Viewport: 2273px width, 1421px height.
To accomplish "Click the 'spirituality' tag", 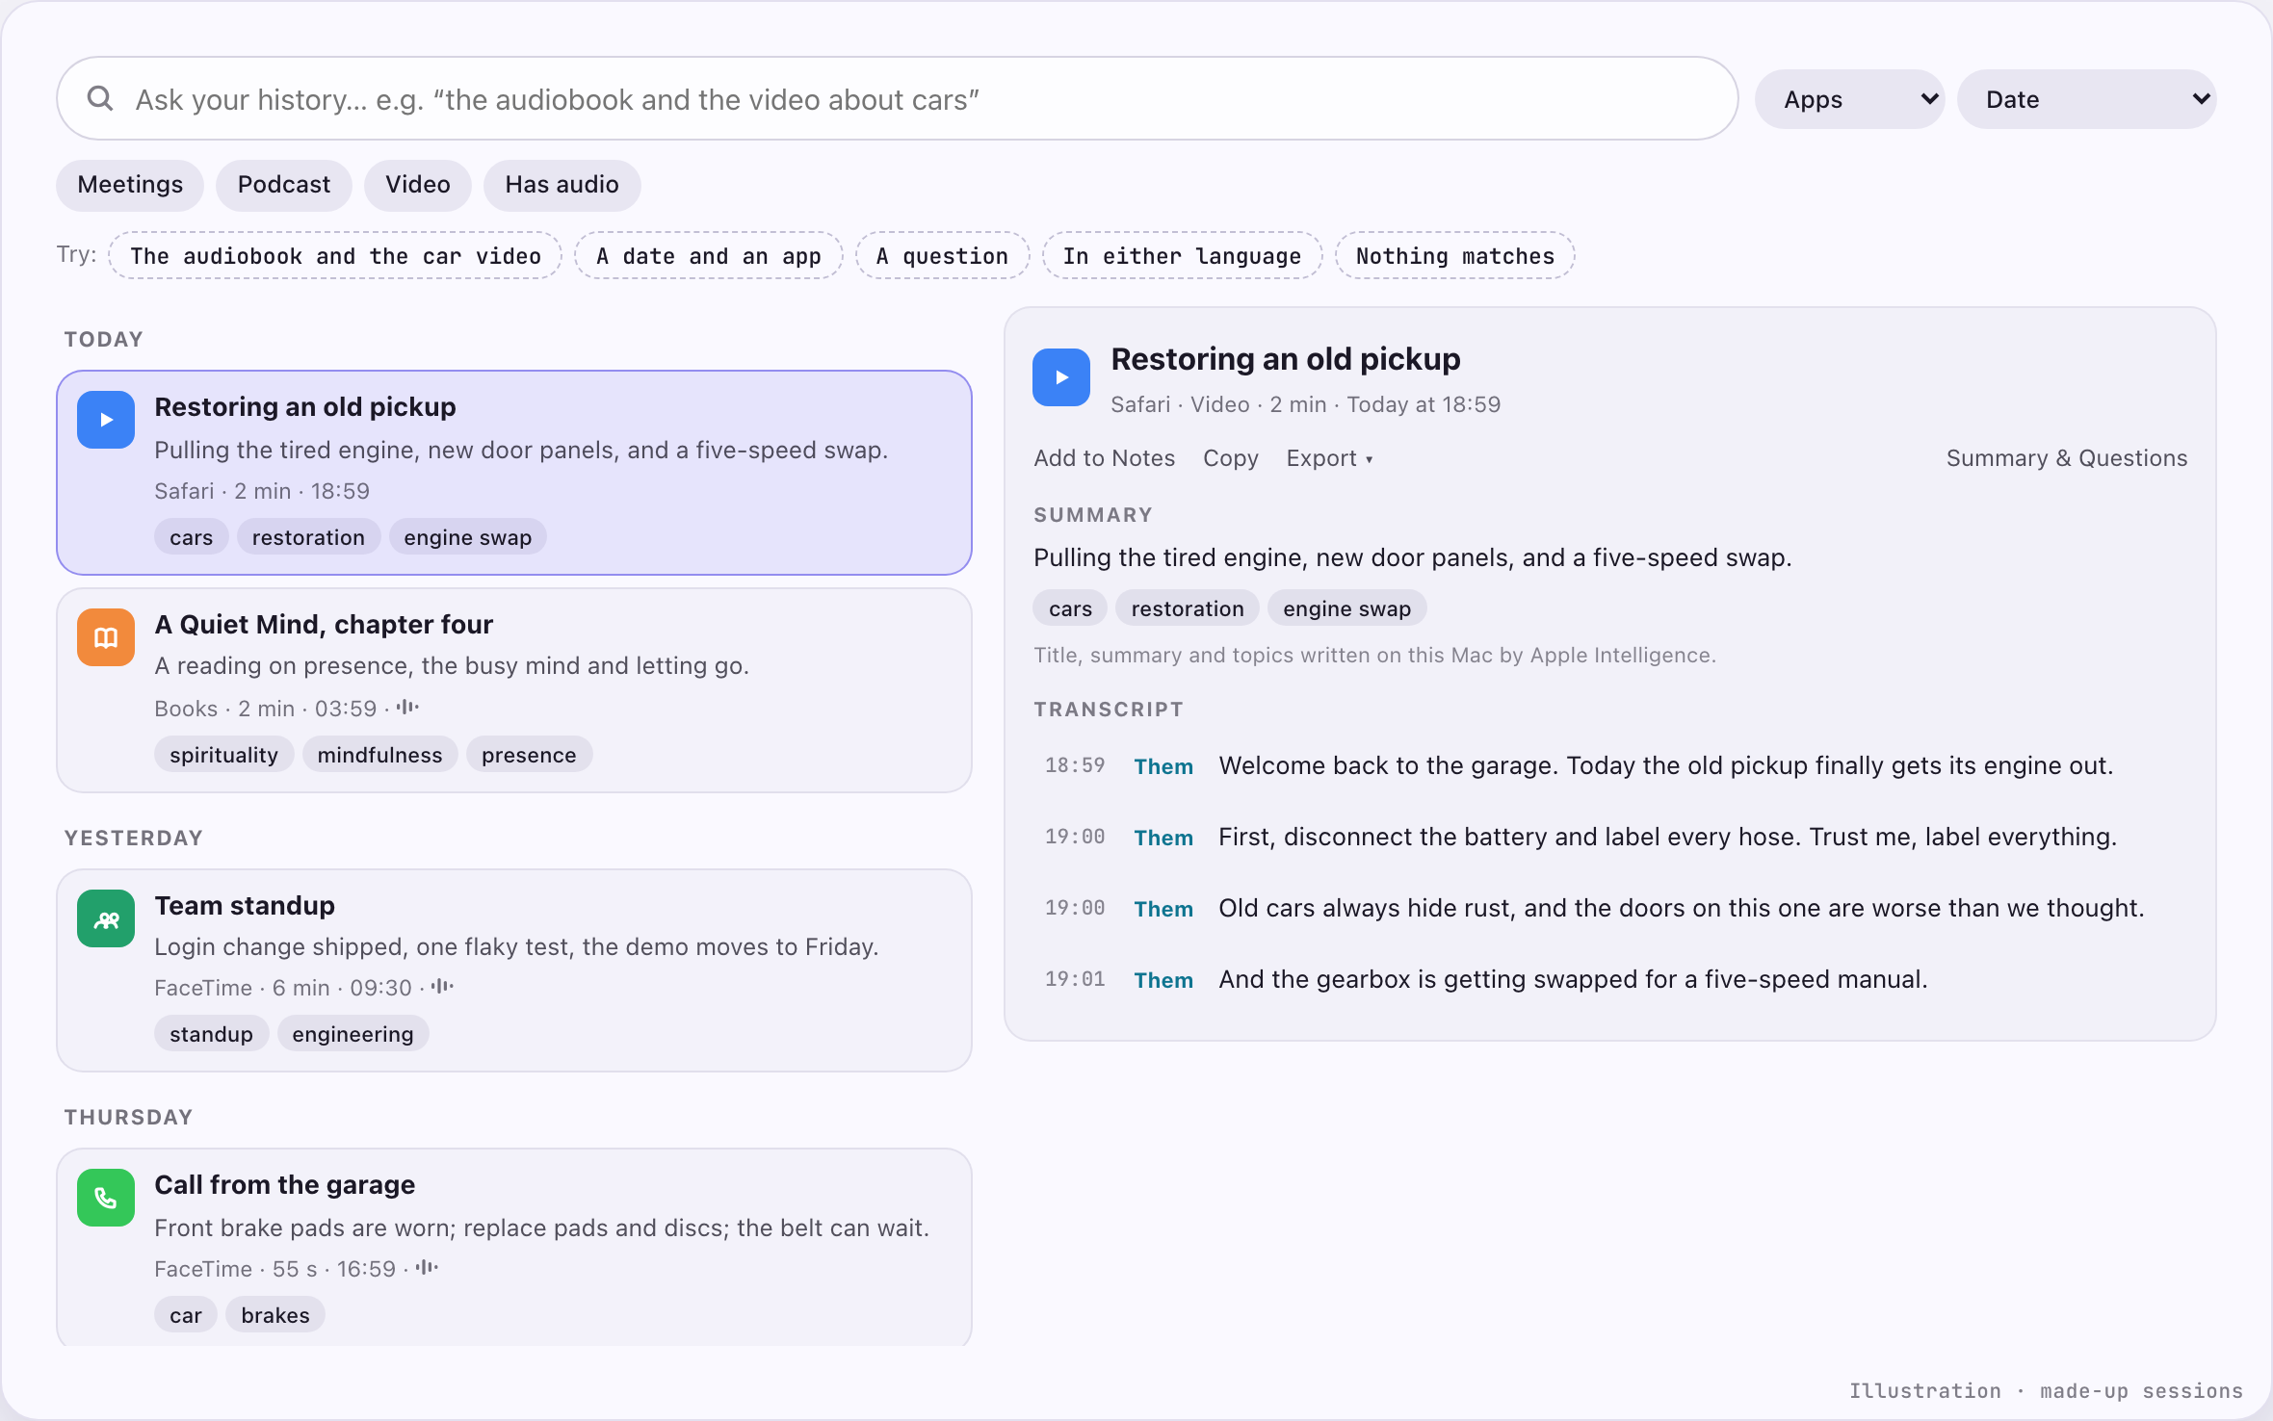I will tap(224, 755).
